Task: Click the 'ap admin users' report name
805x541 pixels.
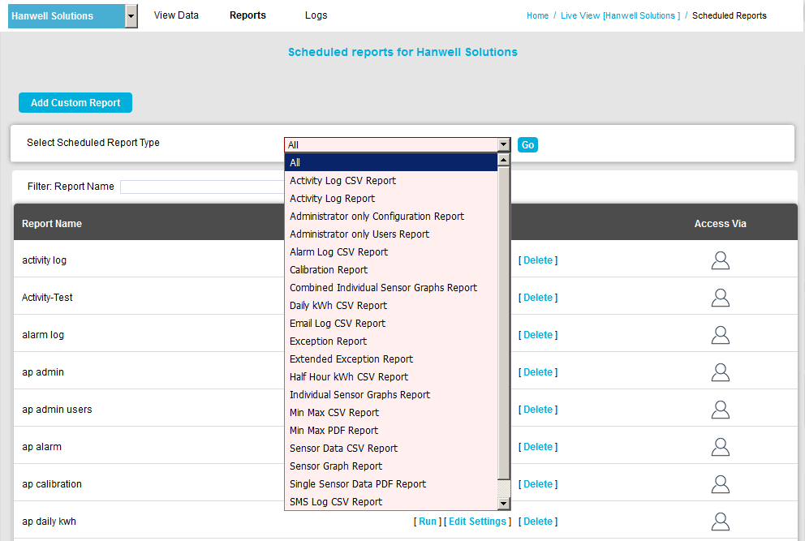Action: tap(57, 410)
